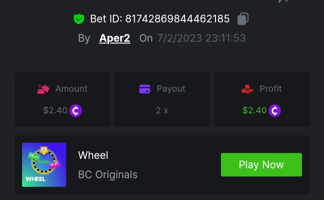
Task: Click the purple coin beside Amount value
Action: point(76,110)
